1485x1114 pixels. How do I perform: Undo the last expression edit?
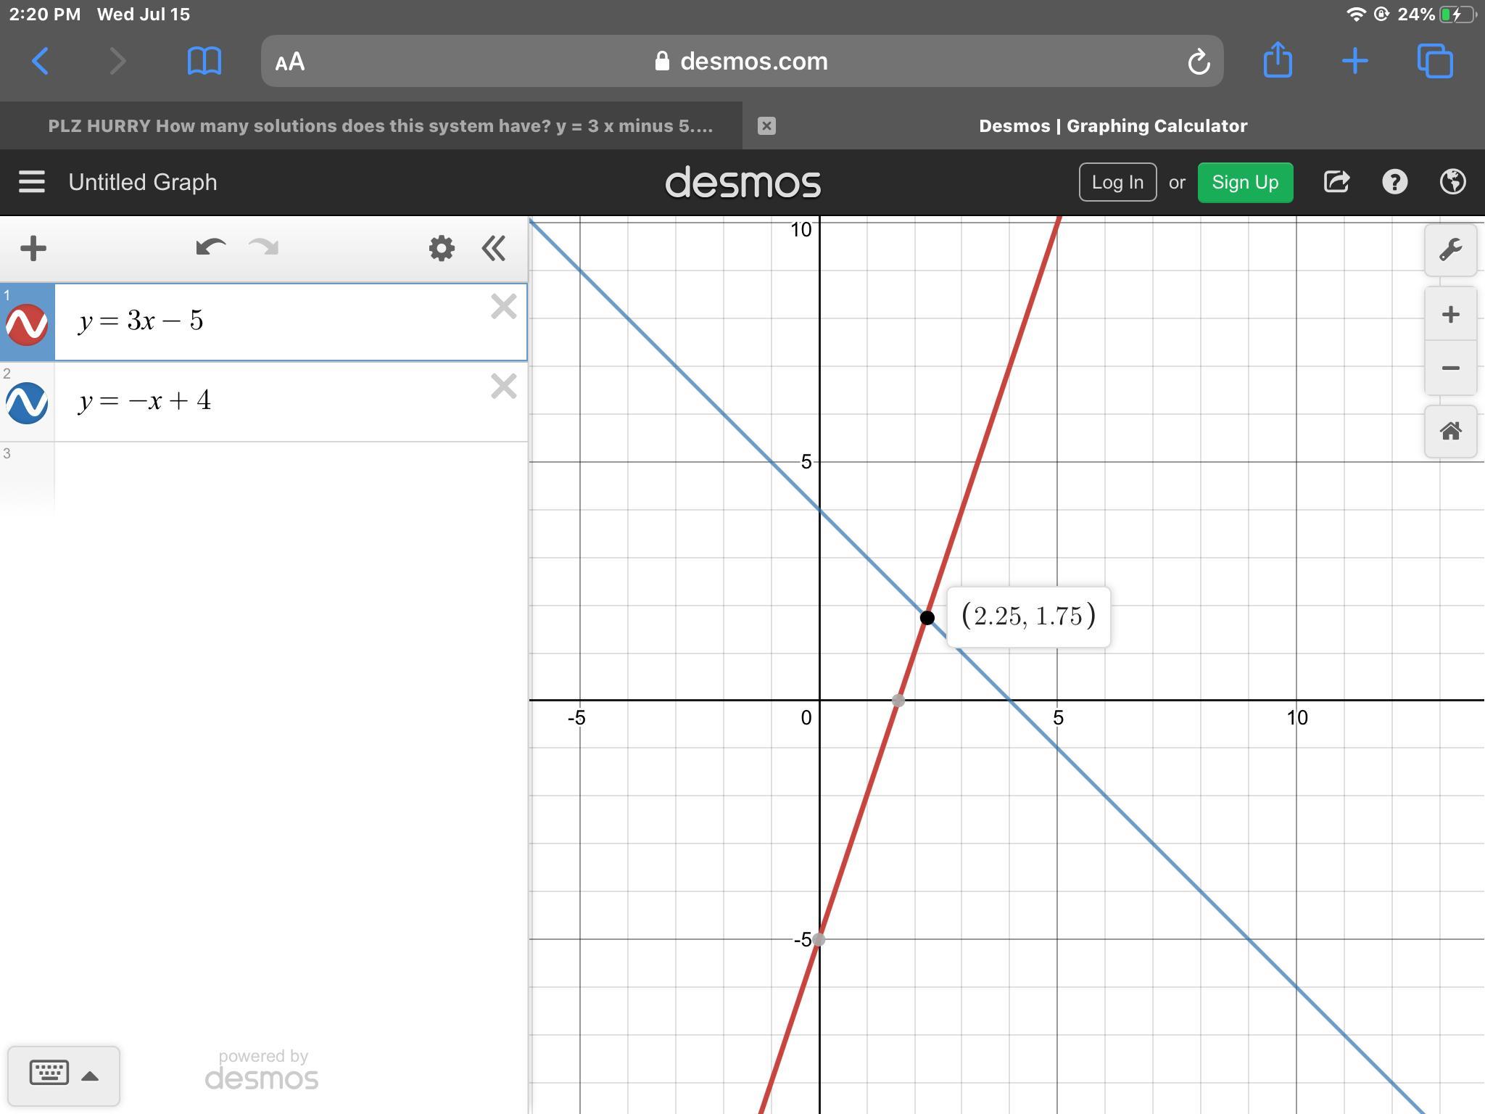(x=210, y=248)
